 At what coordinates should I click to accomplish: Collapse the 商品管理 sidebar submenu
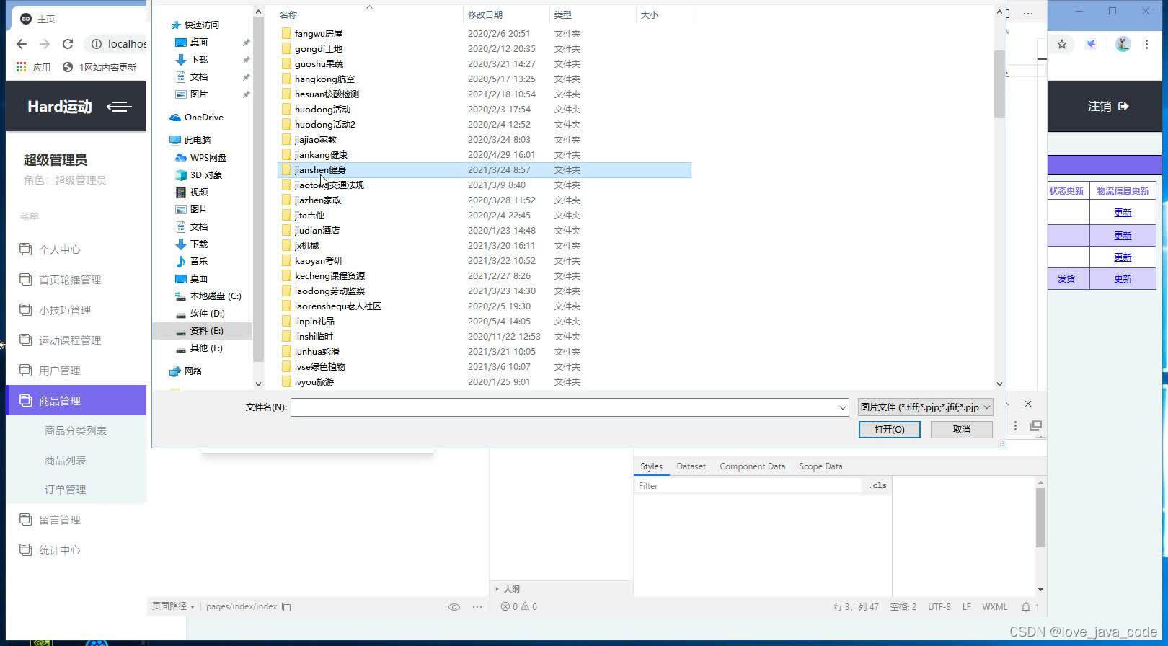tap(76, 401)
